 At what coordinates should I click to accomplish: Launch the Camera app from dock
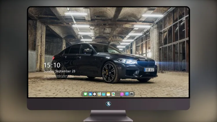(132, 94)
